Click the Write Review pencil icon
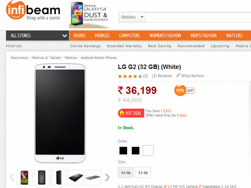 [178, 75]
